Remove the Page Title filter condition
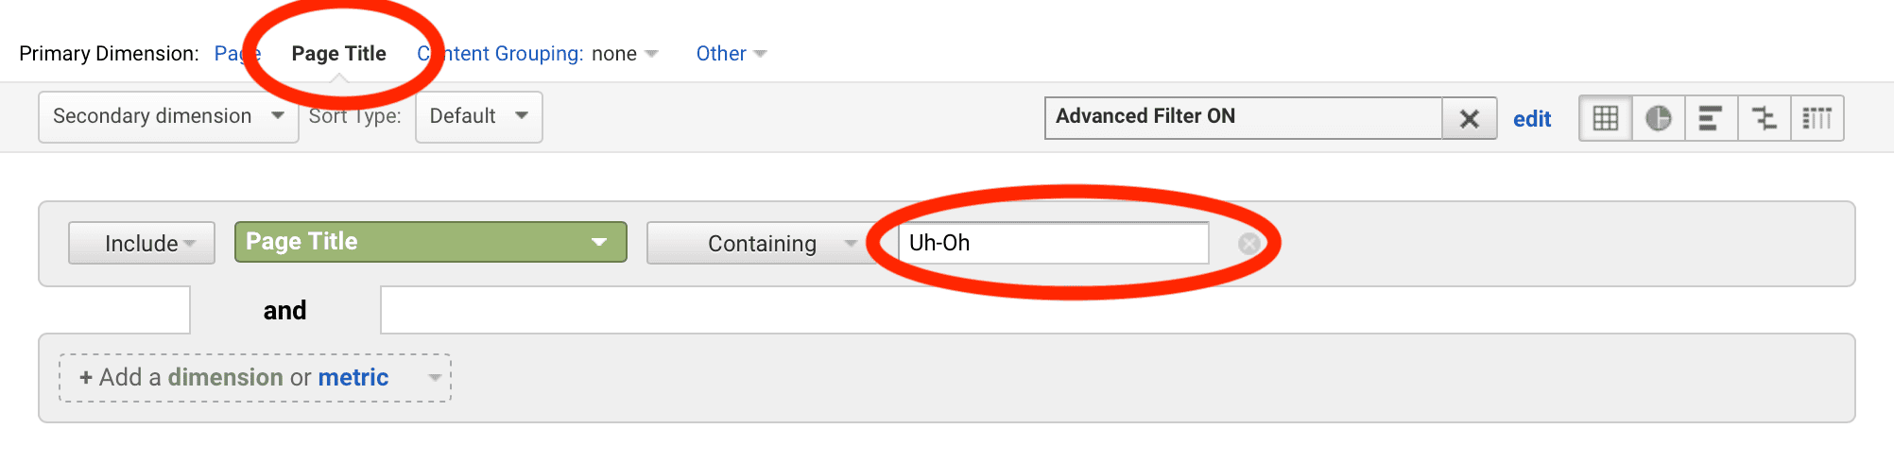The height and width of the screenshot is (463, 1894). (1249, 244)
